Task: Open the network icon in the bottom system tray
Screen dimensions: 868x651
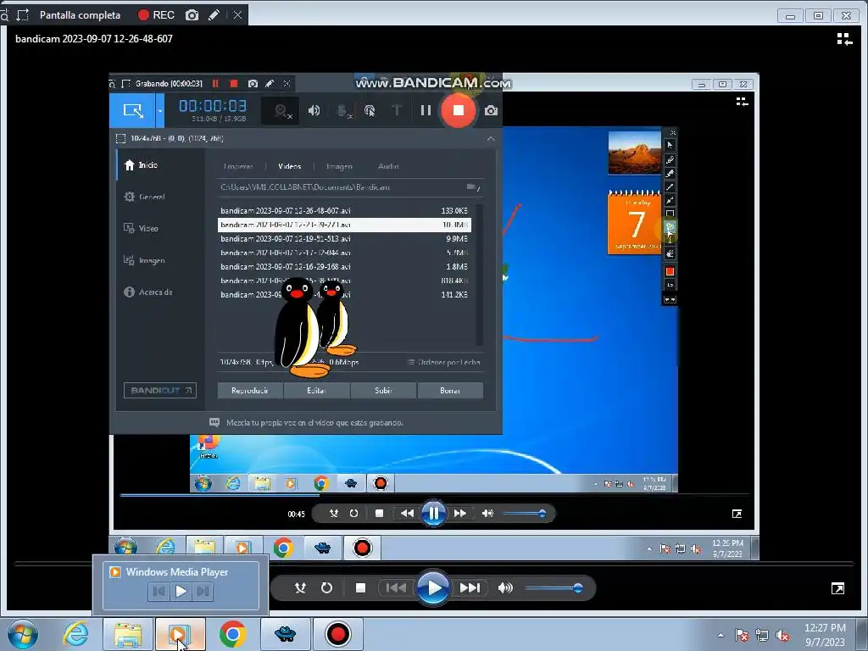Action: pyautogui.click(x=762, y=635)
